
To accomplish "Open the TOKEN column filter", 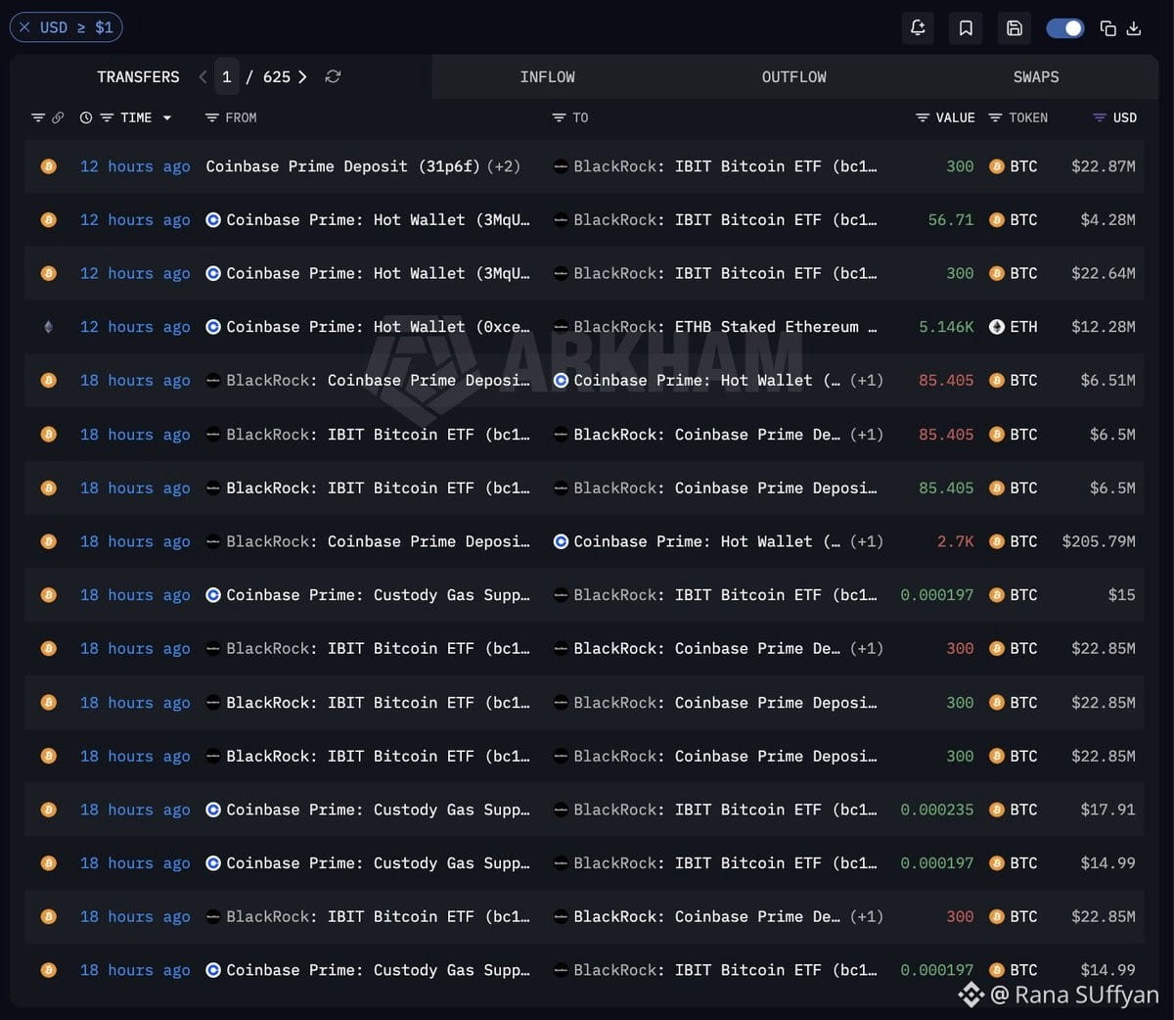I will tap(995, 117).
